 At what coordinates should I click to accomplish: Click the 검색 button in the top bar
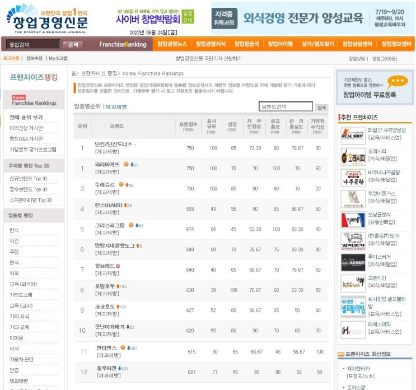[x=73, y=45]
